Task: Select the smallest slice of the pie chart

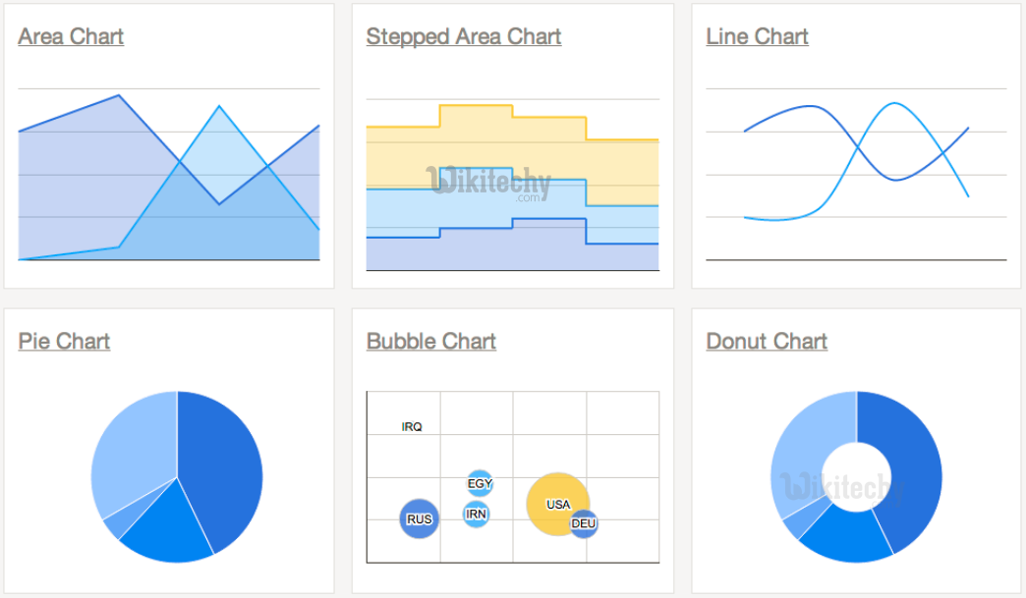Action: coord(115,521)
